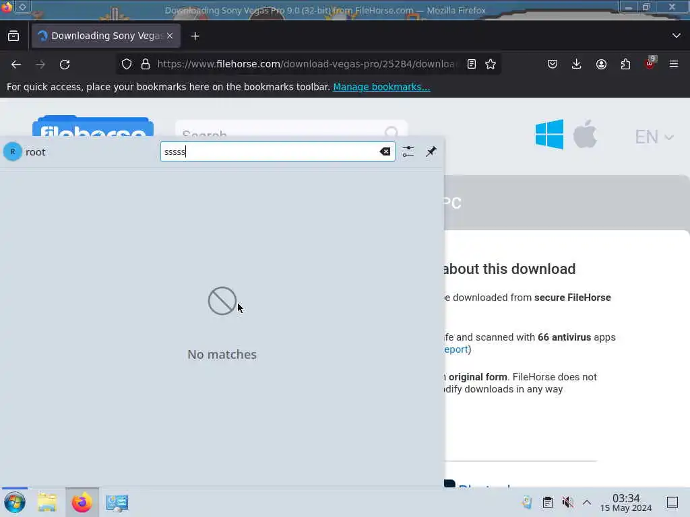Click the clock showing 03:34
Image resolution: width=690 pixels, height=517 pixels.
click(x=626, y=502)
